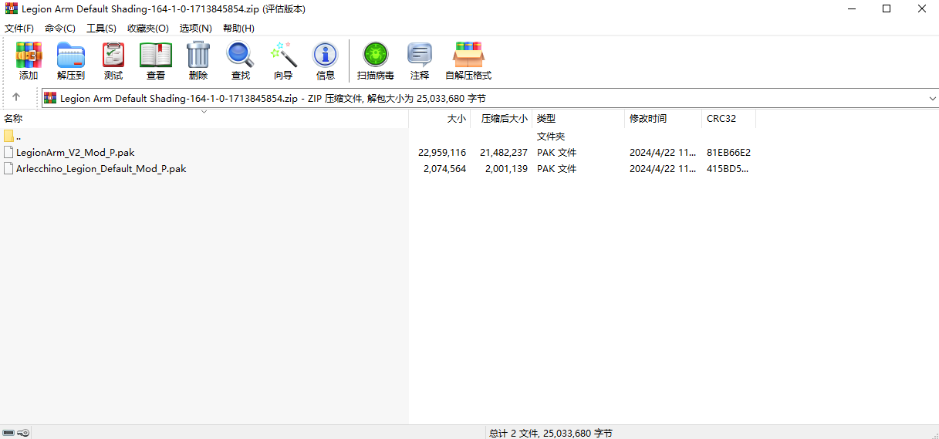Click the 查看 (View) toolbar icon
This screenshot has height=439, width=939.
point(156,55)
